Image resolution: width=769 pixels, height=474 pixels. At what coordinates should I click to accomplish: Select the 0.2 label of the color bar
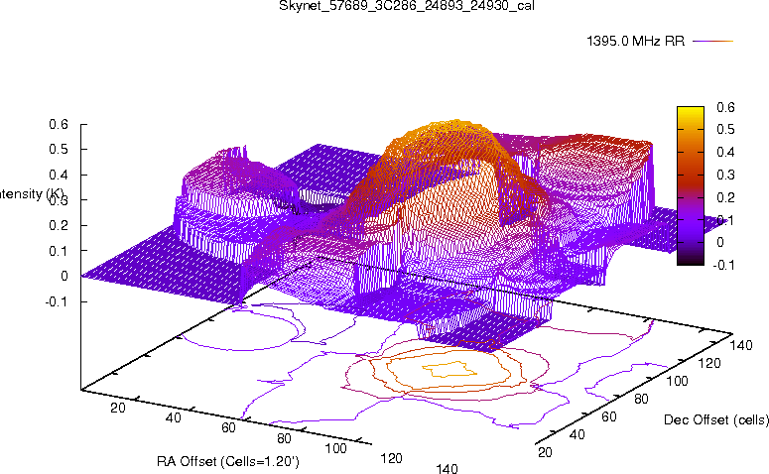(725, 197)
